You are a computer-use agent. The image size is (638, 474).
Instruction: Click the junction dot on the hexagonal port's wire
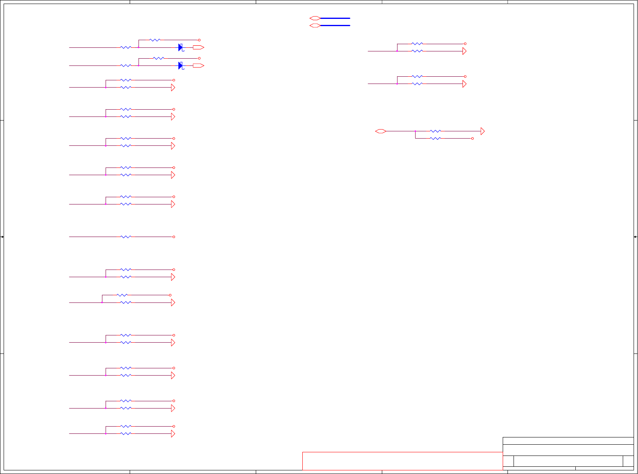[x=415, y=131]
